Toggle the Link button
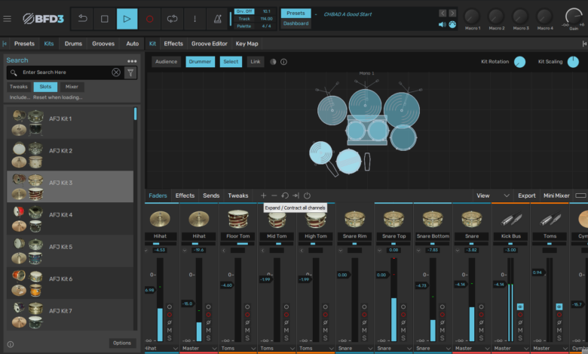This screenshot has height=354, width=588. click(256, 62)
